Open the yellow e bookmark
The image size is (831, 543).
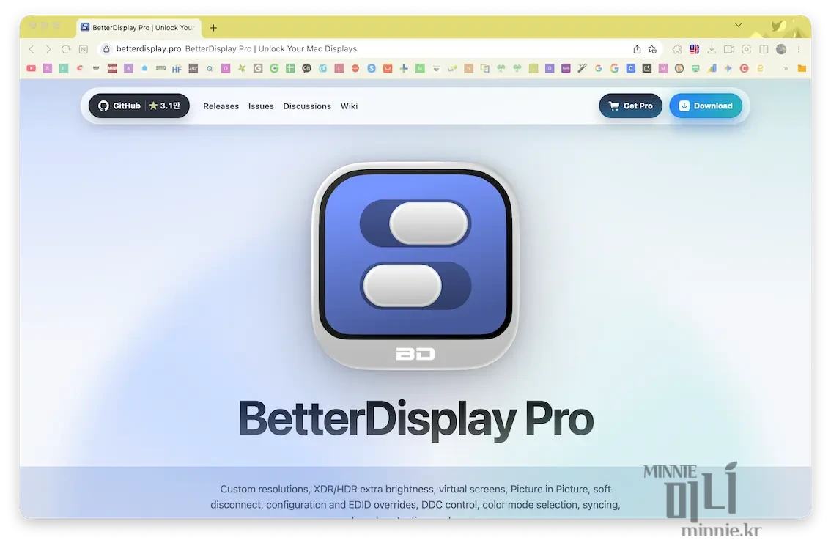[761, 68]
